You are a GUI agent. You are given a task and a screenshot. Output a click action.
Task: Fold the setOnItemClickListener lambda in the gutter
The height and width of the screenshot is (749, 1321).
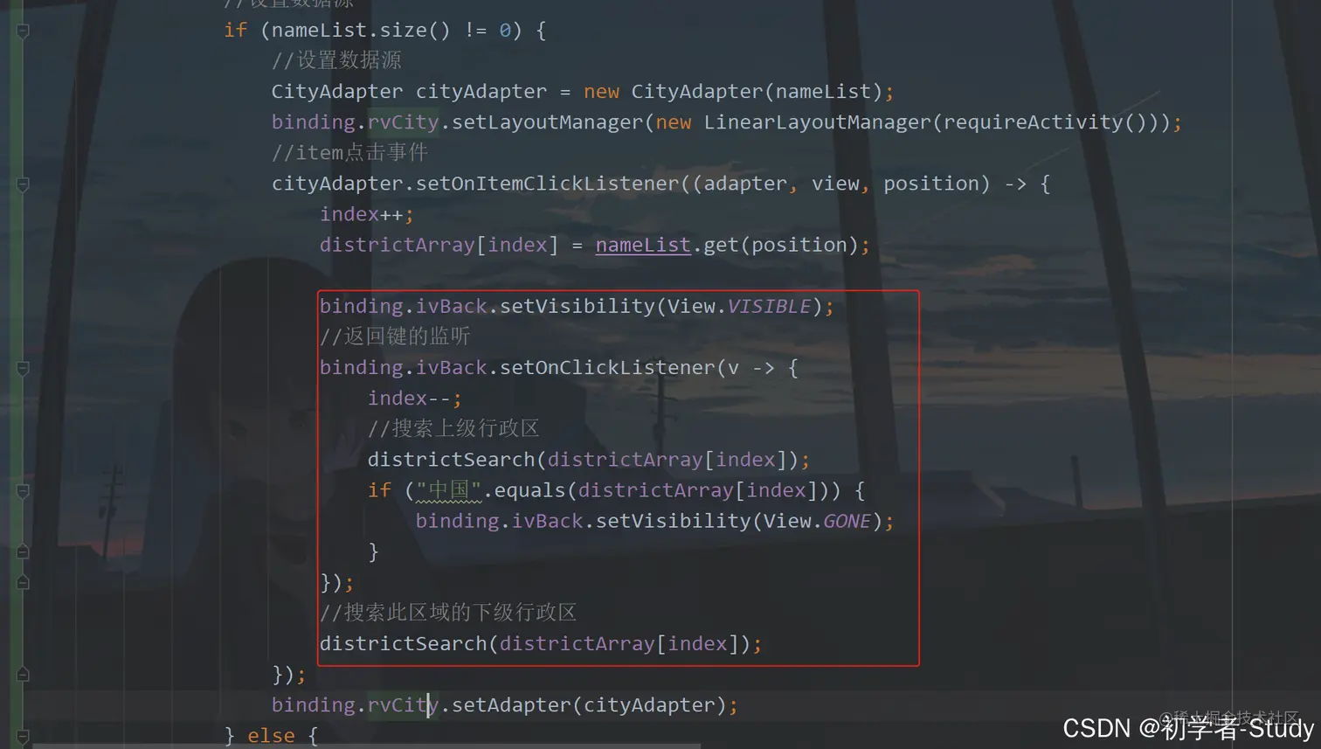(23, 184)
